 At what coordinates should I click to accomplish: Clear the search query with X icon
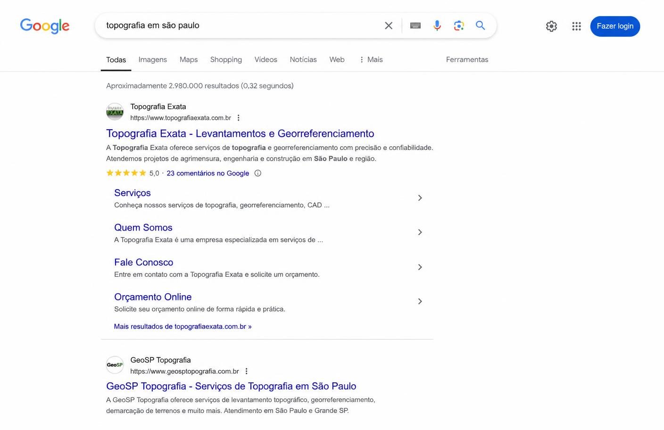click(389, 25)
